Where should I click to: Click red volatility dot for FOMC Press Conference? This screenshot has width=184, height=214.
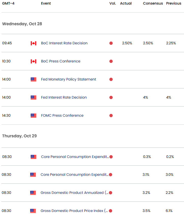click(111, 116)
